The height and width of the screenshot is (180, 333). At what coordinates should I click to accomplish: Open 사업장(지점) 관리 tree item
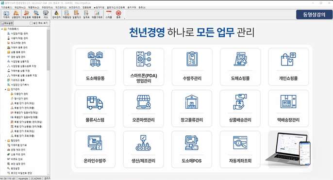17,33
